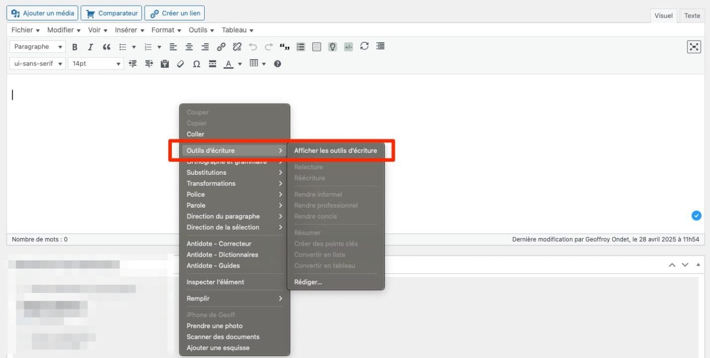Click the blue checkmark badge in editor

click(x=696, y=216)
